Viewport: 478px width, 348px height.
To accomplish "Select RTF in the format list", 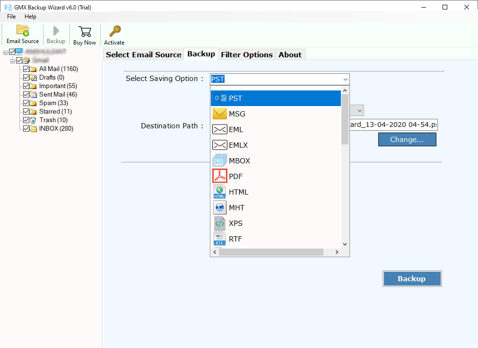I will [276, 239].
